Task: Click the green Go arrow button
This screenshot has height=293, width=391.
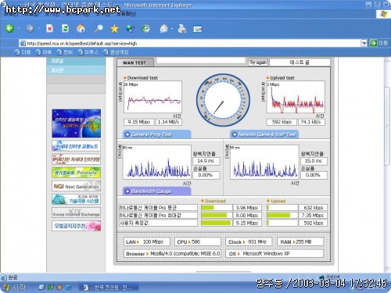Action: pos(373,43)
